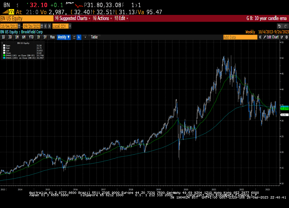Click green EMAVG (40) legend swatch
The image size is (289, 208).
4,55
